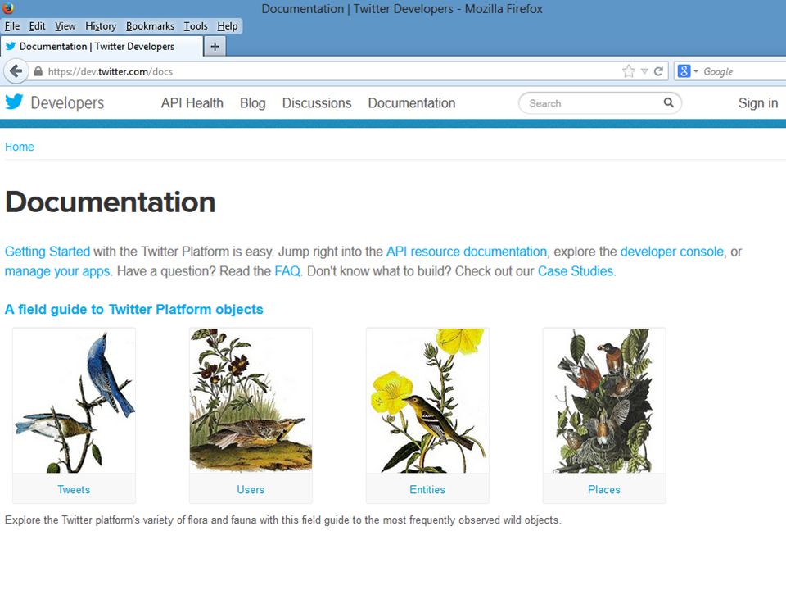Viewport: 786px width, 590px height.
Task: Click the 'Explore the Twitter platform's variety' description text
Action: (282, 520)
